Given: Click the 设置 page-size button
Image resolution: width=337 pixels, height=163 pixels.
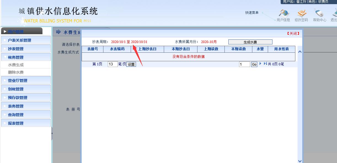Looking at the screenshot, I should click(131, 64).
